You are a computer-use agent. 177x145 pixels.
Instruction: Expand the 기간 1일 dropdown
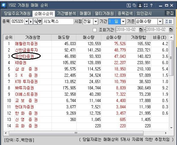(x=123, y=21)
